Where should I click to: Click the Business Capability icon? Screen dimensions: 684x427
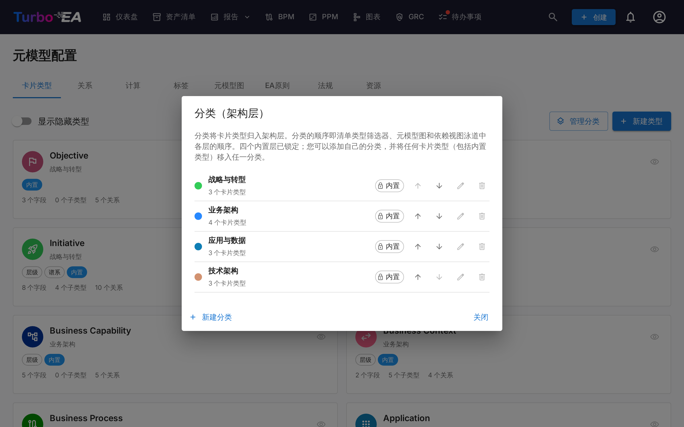tap(33, 337)
